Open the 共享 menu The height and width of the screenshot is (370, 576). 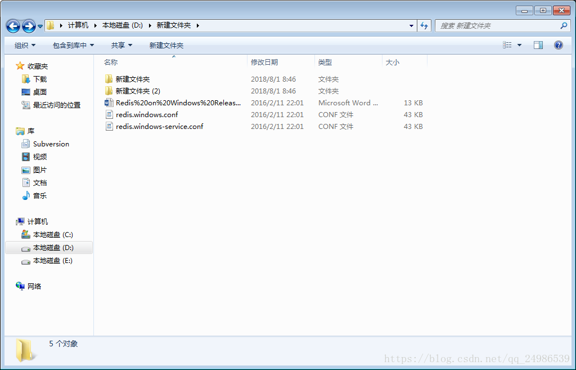click(121, 45)
